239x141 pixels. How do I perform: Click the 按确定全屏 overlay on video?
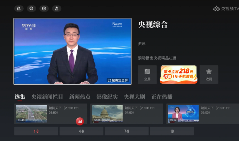pyautogui.click(x=118, y=80)
